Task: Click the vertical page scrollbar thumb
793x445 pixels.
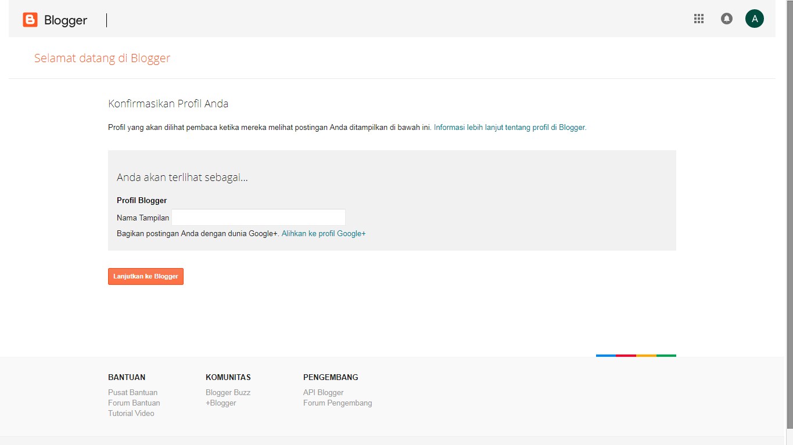Action: tap(788, 215)
